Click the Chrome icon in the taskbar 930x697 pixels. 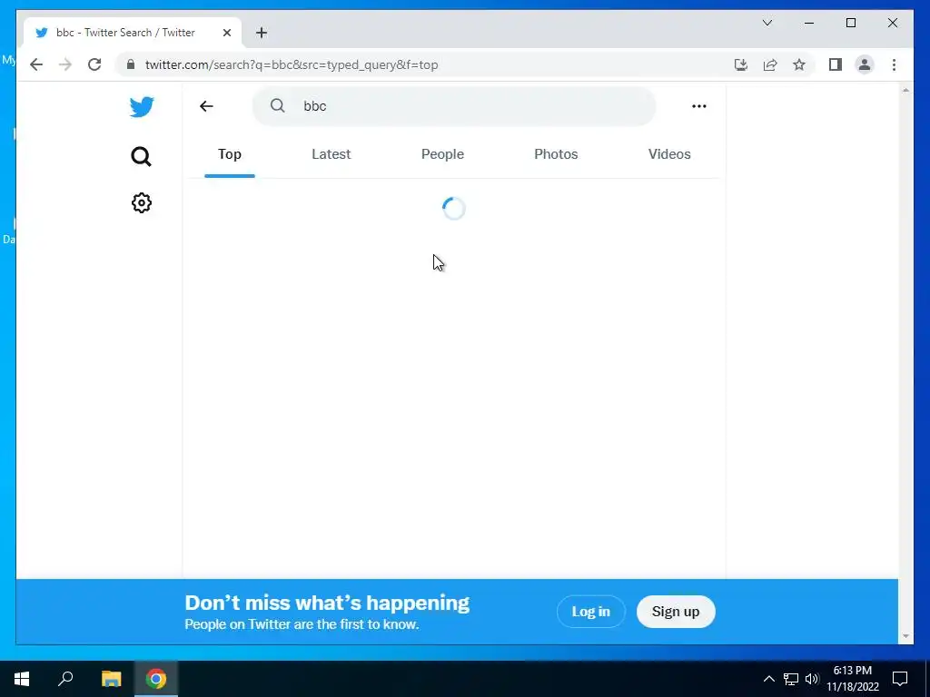tap(156, 679)
